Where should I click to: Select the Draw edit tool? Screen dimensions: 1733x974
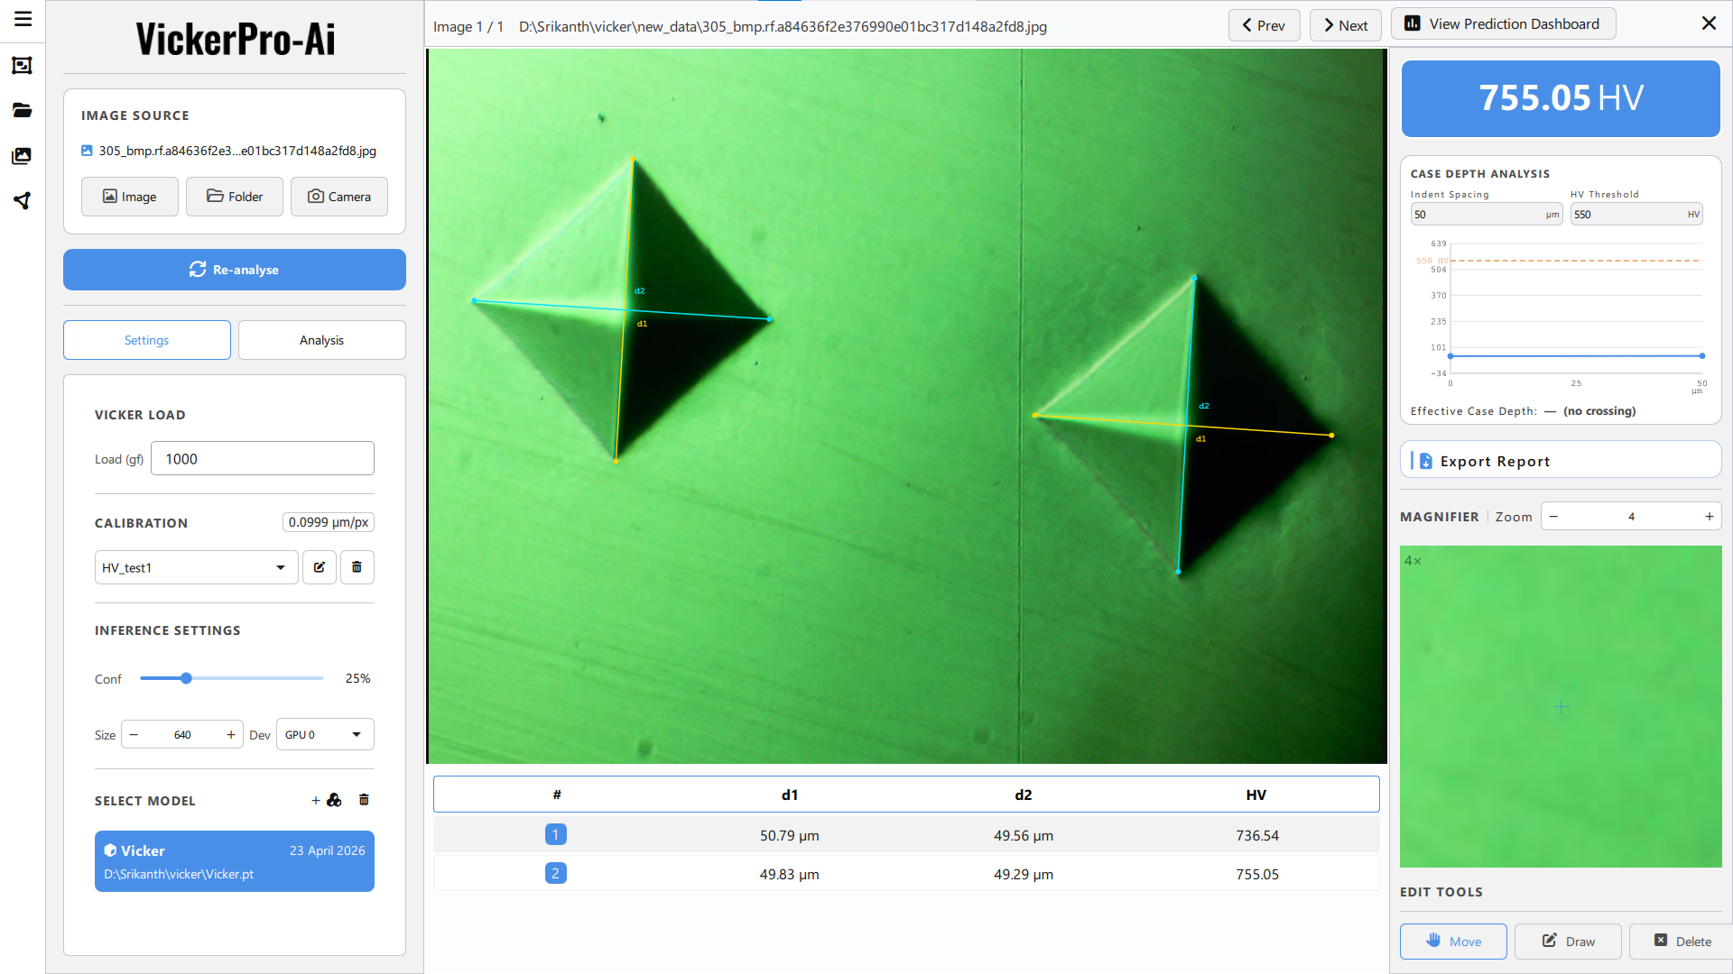coord(1568,941)
